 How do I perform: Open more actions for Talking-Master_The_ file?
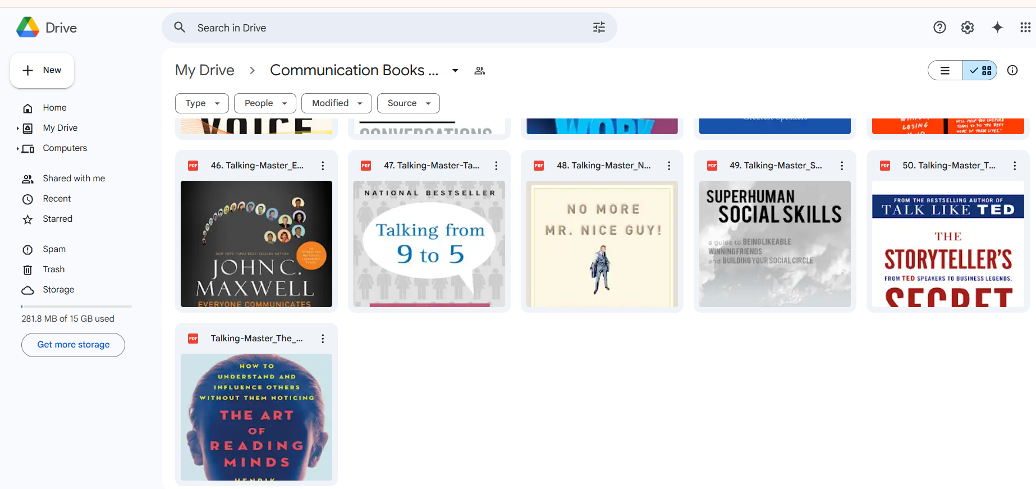click(323, 339)
